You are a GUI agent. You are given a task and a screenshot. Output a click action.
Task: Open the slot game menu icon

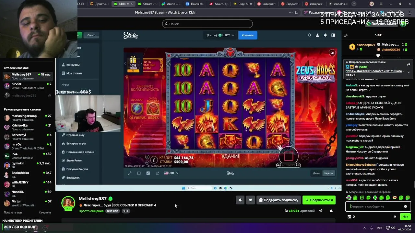pyautogui.click(x=147, y=157)
